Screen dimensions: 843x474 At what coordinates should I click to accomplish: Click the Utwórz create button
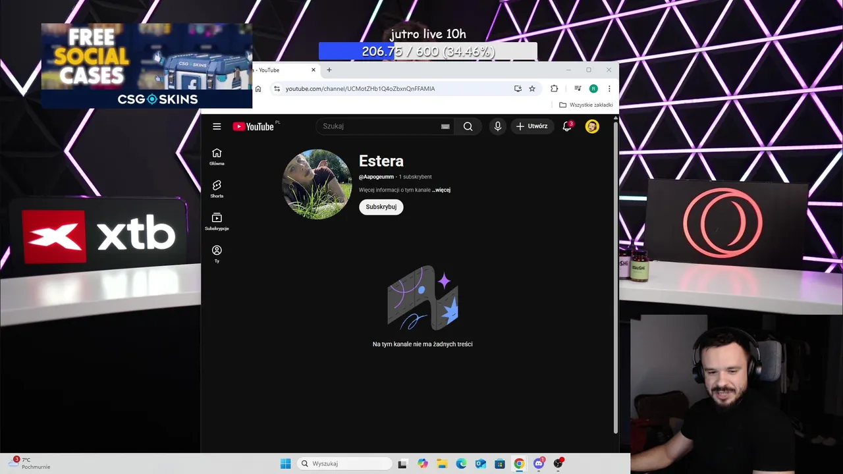[x=532, y=126]
